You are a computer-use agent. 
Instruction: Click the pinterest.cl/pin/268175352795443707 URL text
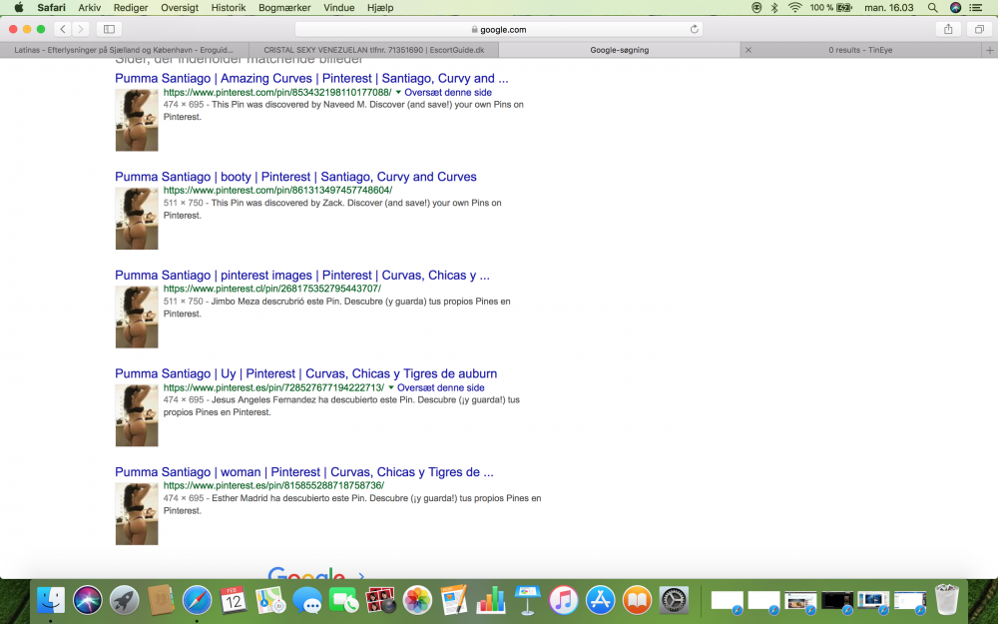[272, 289]
